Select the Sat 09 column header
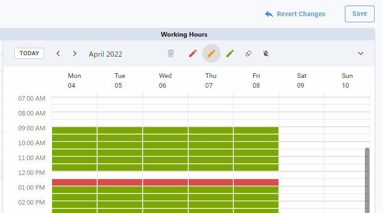Viewport: 383px width, 213px height. pos(301,81)
